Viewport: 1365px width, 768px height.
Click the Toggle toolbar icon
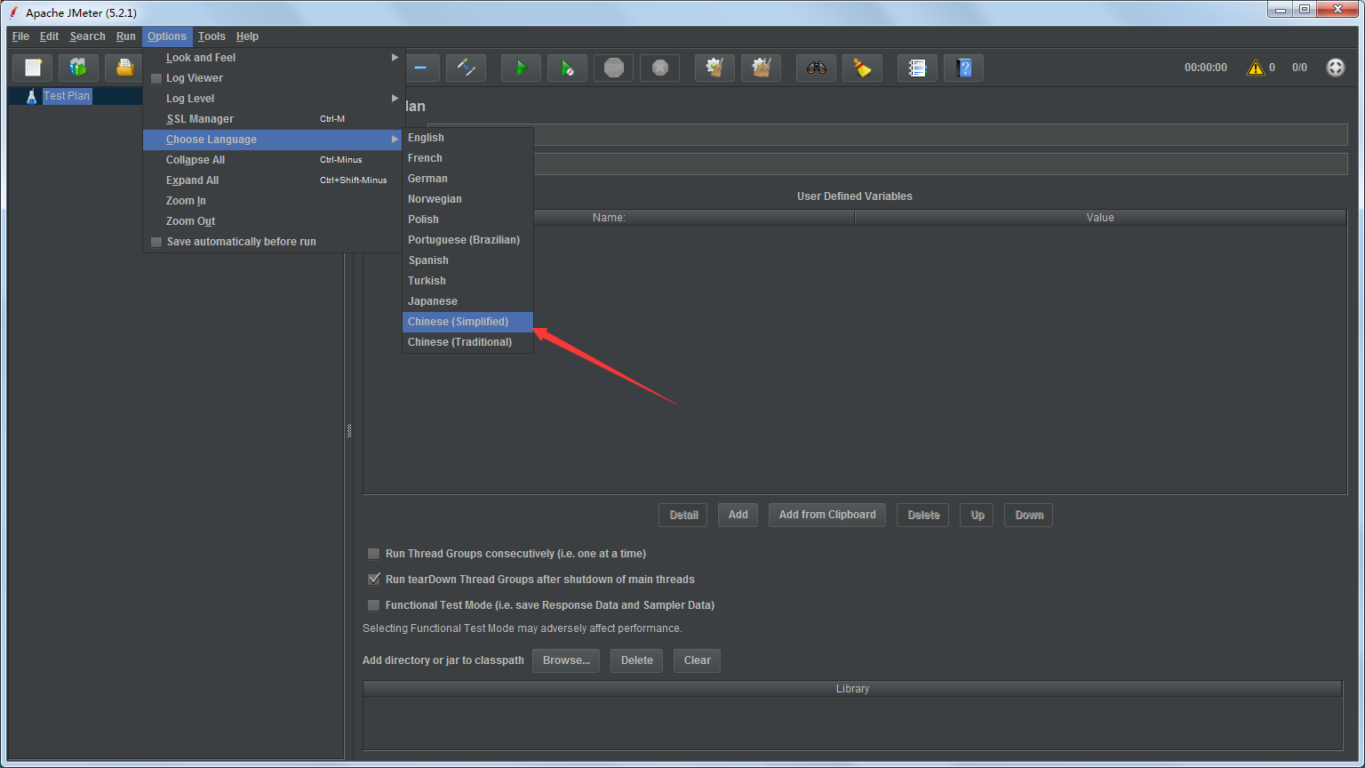point(466,68)
